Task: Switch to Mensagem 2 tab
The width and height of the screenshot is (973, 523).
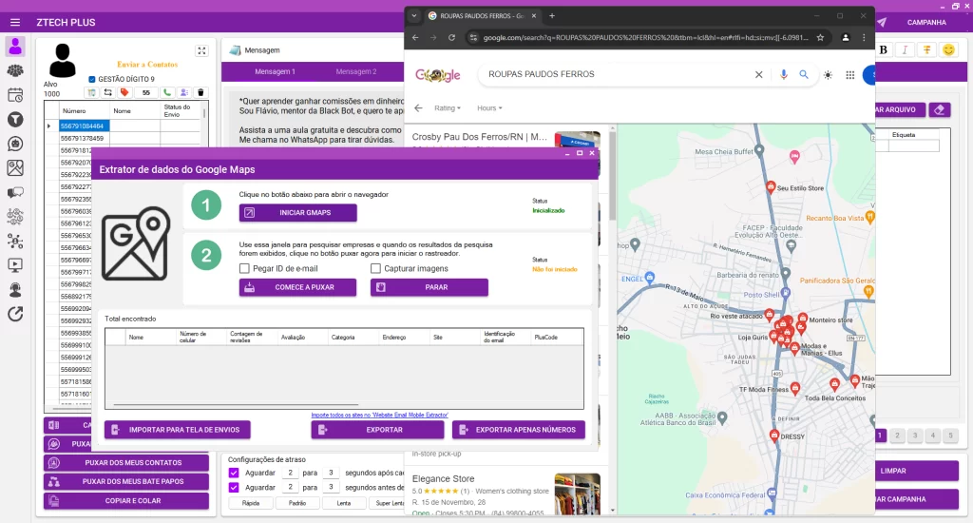Action: [356, 71]
